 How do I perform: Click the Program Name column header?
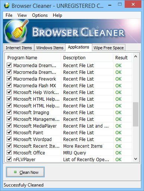[33, 58]
